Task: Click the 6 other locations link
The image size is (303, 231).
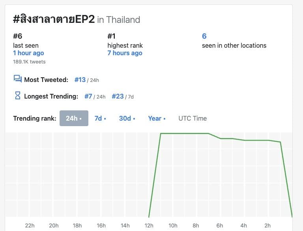Action: click(204, 36)
